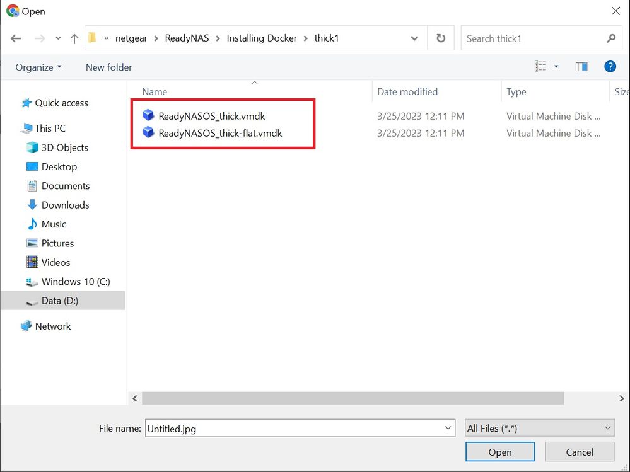This screenshot has height=472, width=630.
Task: Open the Help question mark icon
Action: click(x=610, y=67)
